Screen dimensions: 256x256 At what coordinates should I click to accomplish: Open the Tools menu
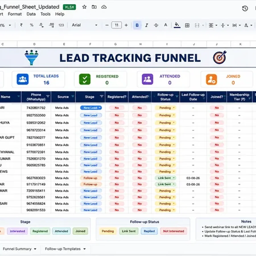46,14
